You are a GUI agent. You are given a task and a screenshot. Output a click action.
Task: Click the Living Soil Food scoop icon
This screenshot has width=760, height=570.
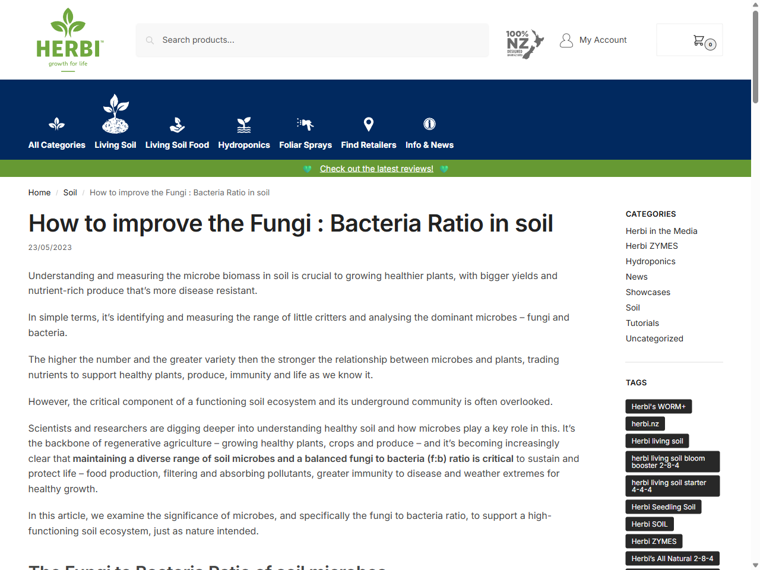pyautogui.click(x=177, y=125)
